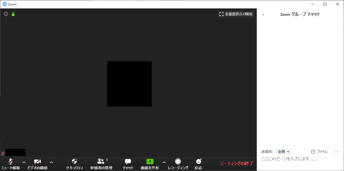Open 参加者の管理 participants panel
The width and height of the screenshot is (344, 171).
(x=101, y=164)
